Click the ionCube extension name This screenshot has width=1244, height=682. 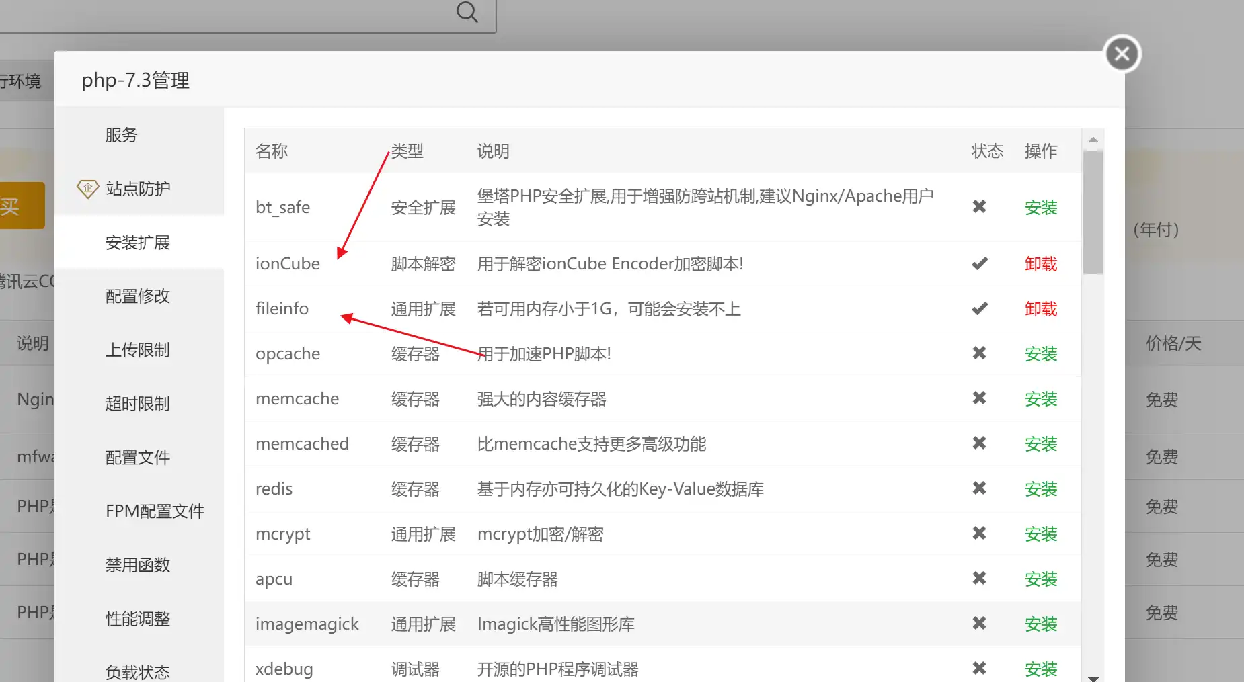tap(288, 263)
